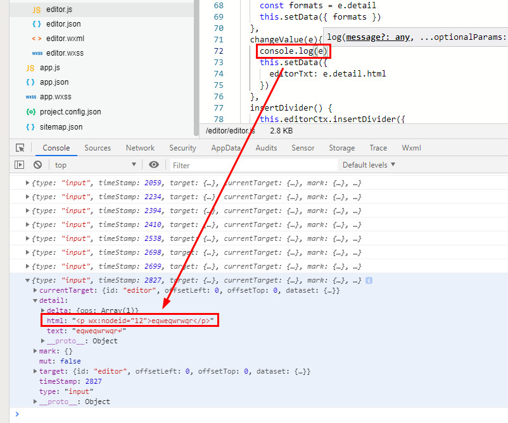Activate the inspect element picker icon
Screen dimensions: 508x423
(20, 148)
